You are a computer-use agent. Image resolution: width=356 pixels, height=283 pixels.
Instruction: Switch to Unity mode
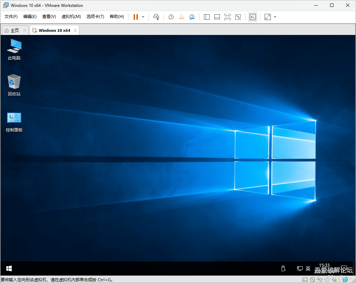(238, 17)
